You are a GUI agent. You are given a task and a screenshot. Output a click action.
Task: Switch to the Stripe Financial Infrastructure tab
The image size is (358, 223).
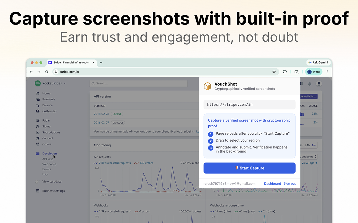(x=71, y=62)
